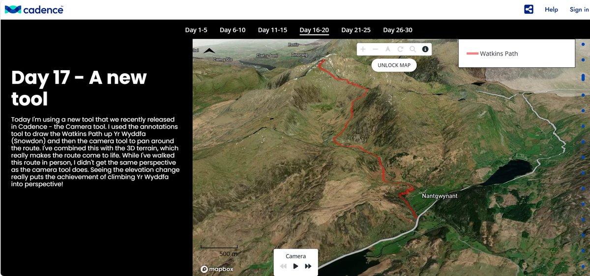
Task: Click the Clwt-y-bont place label
Action: (x=267, y=55)
